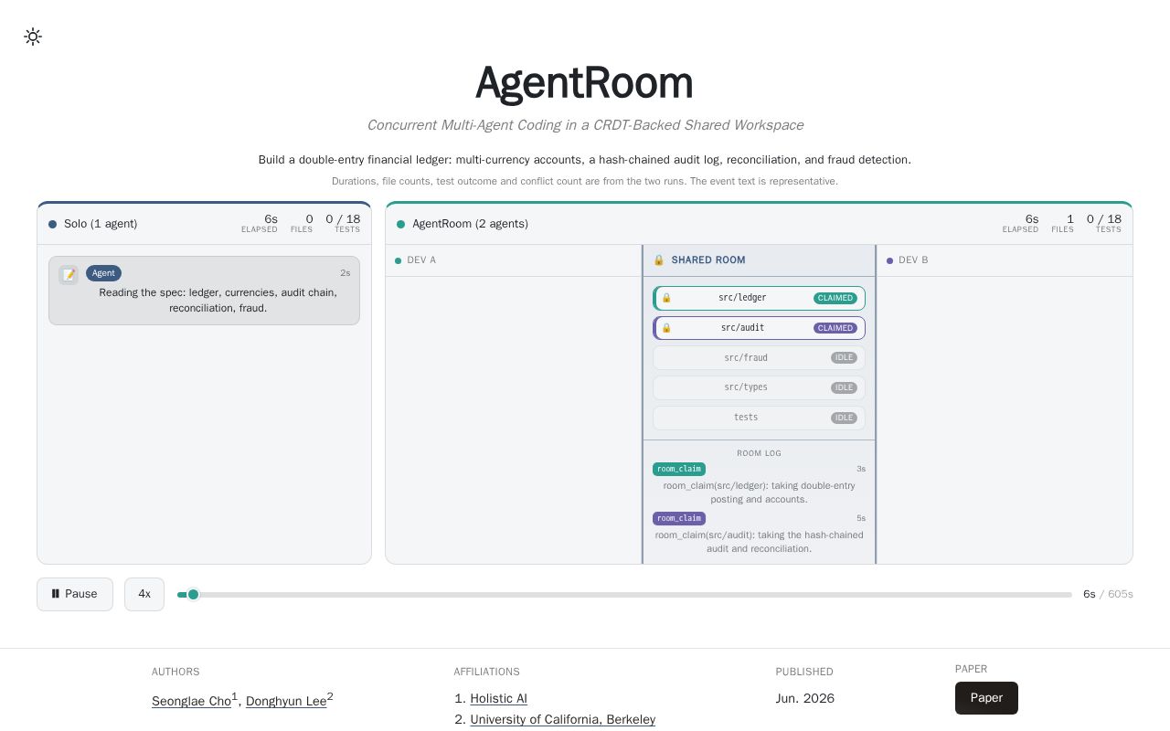The height and width of the screenshot is (731, 1170).
Task: Click the green room_claim tag at 3s
Action: click(x=679, y=470)
